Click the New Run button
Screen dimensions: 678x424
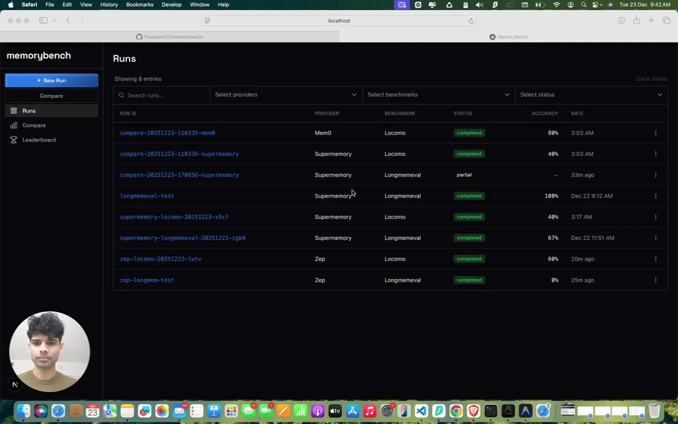tap(51, 81)
